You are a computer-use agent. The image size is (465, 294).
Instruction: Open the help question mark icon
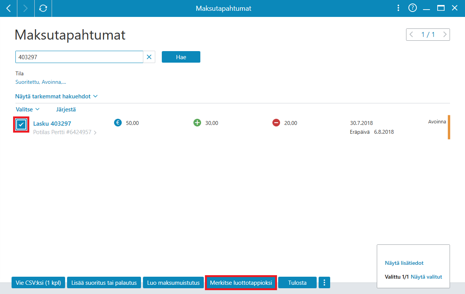pyautogui.click(x=413, y=8)
